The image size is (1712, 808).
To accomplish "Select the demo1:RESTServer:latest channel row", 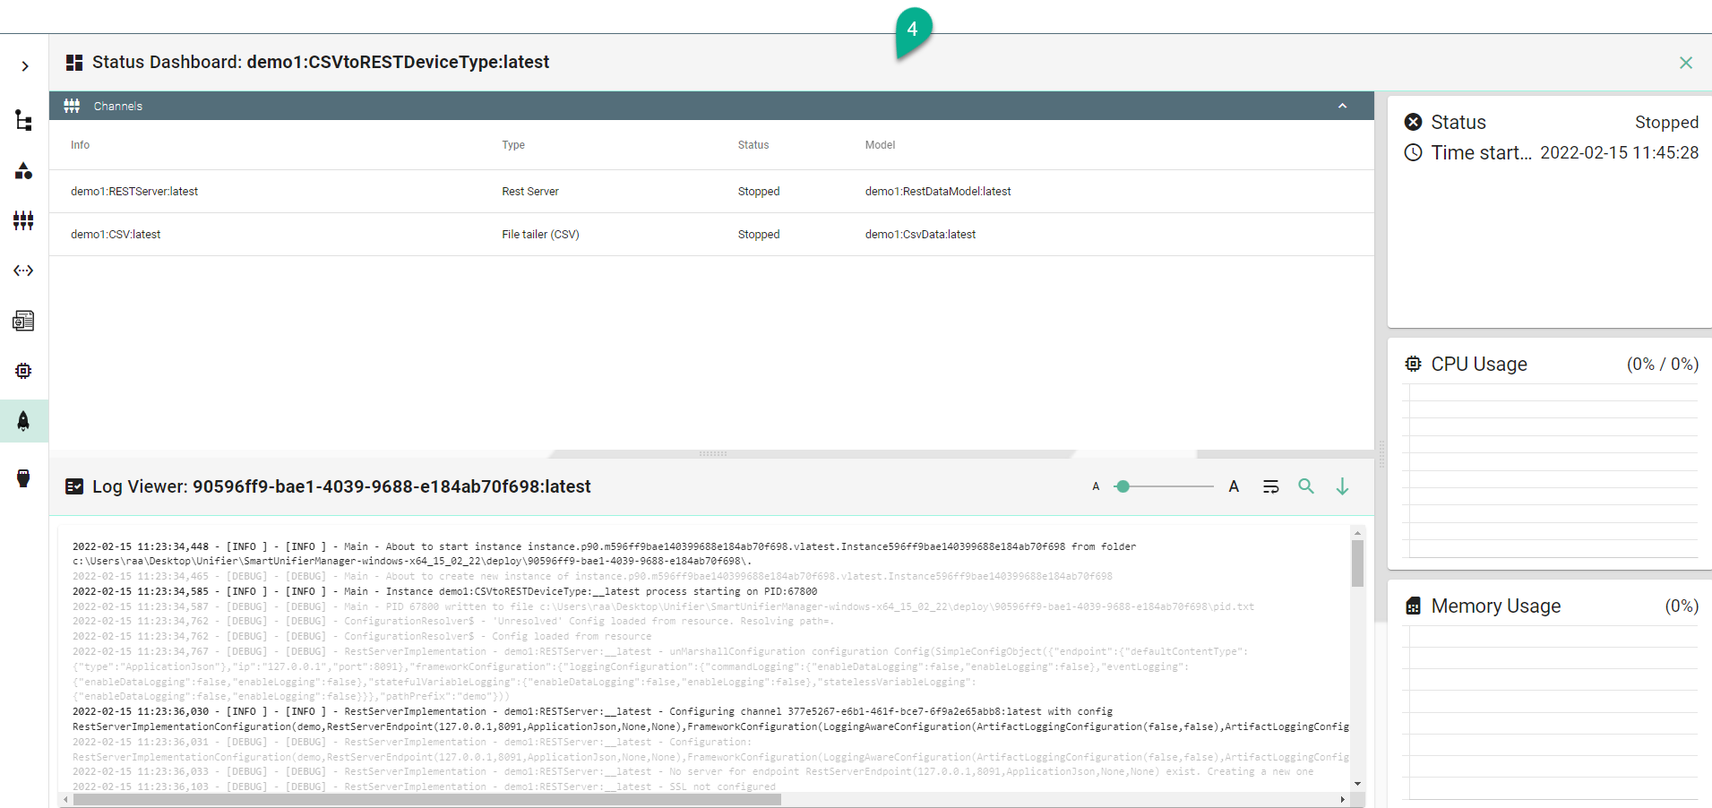I will (134, 192).
